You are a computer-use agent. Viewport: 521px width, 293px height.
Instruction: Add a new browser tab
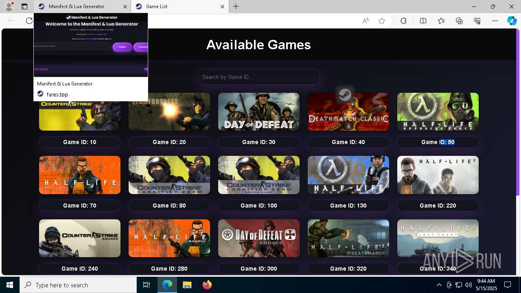236,7
